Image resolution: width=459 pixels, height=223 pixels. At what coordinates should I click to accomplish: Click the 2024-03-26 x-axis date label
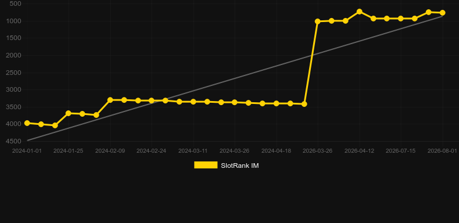pos(235,151)
